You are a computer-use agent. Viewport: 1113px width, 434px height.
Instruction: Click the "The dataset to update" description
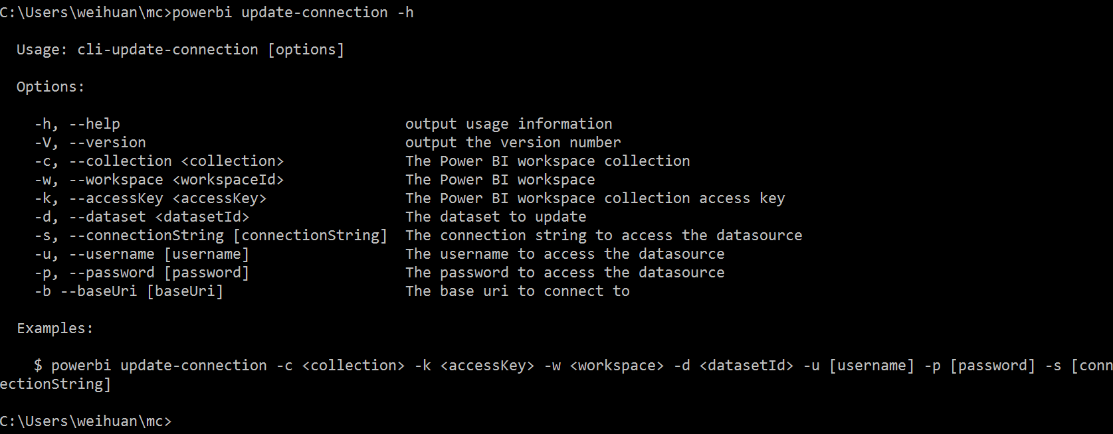(x=496, y=217)
